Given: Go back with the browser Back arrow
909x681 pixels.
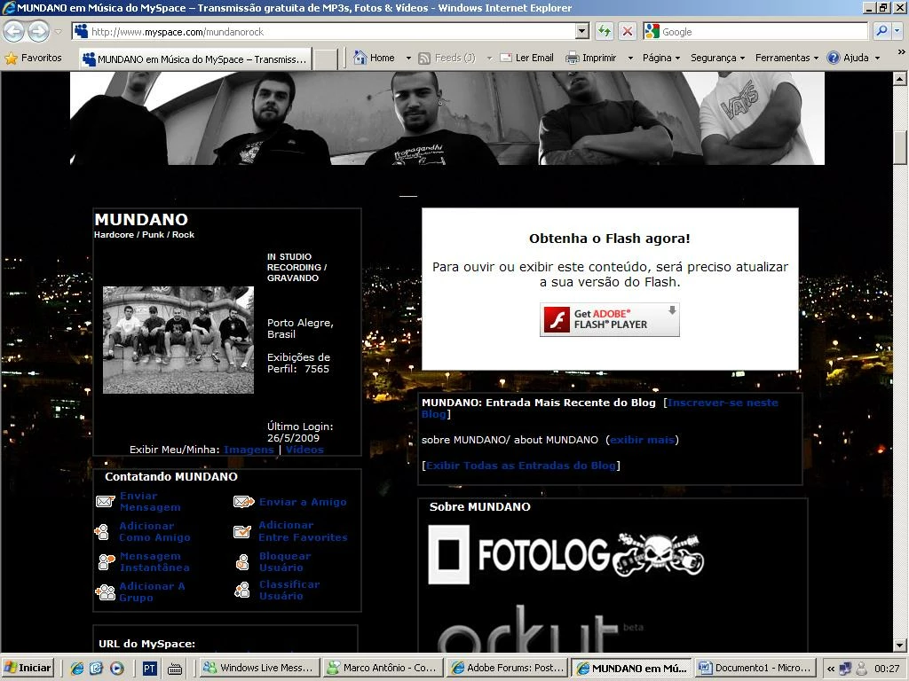Looking at the screenshot, I should (14, 31).
